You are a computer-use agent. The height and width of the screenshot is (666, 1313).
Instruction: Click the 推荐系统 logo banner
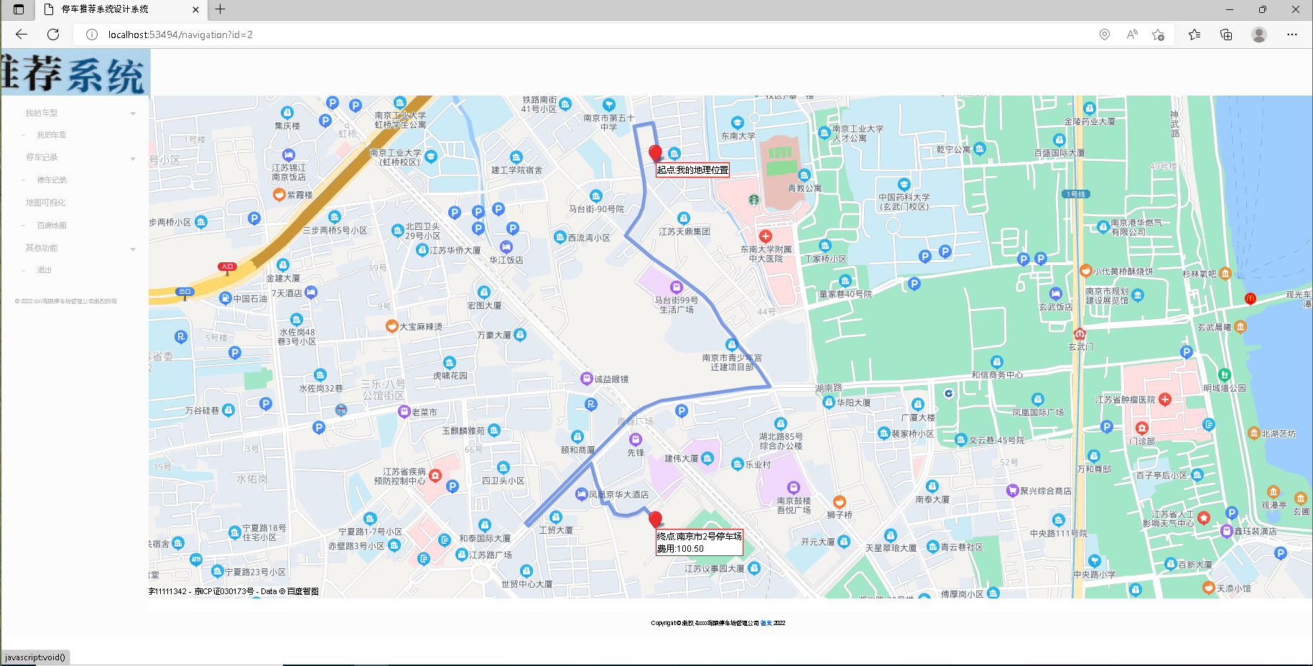coord(75,72)
